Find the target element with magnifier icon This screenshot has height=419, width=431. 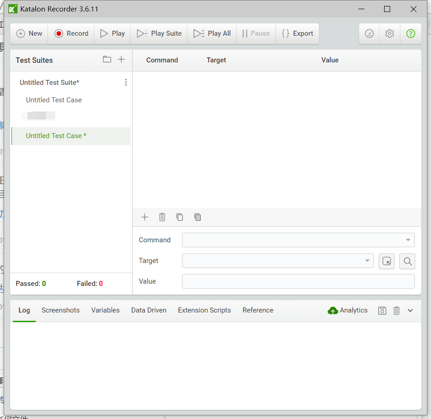pyautogui.click(x=408, y=261)
